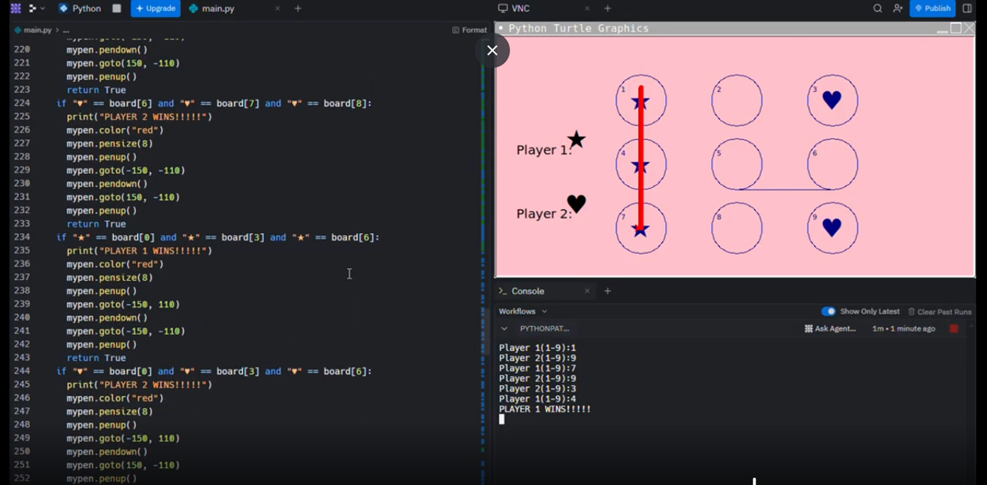Click the Publish button

(932, 9)
